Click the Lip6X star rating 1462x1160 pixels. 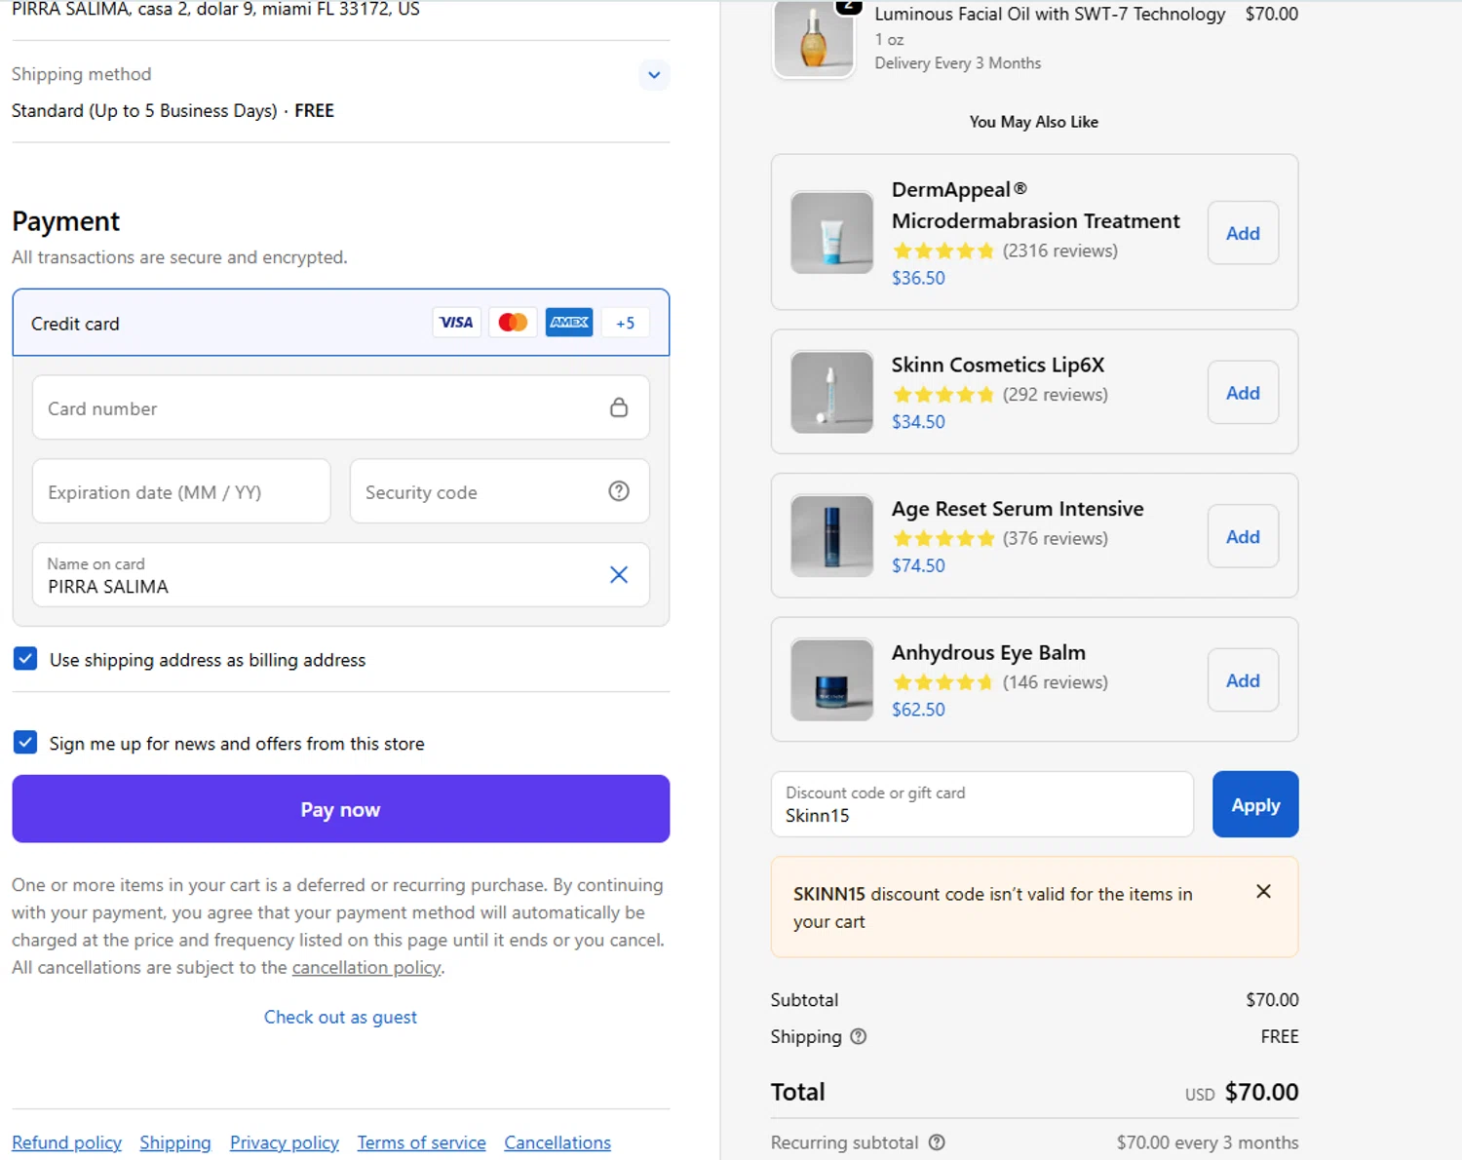pyautogui.click(x=943, y=395)
